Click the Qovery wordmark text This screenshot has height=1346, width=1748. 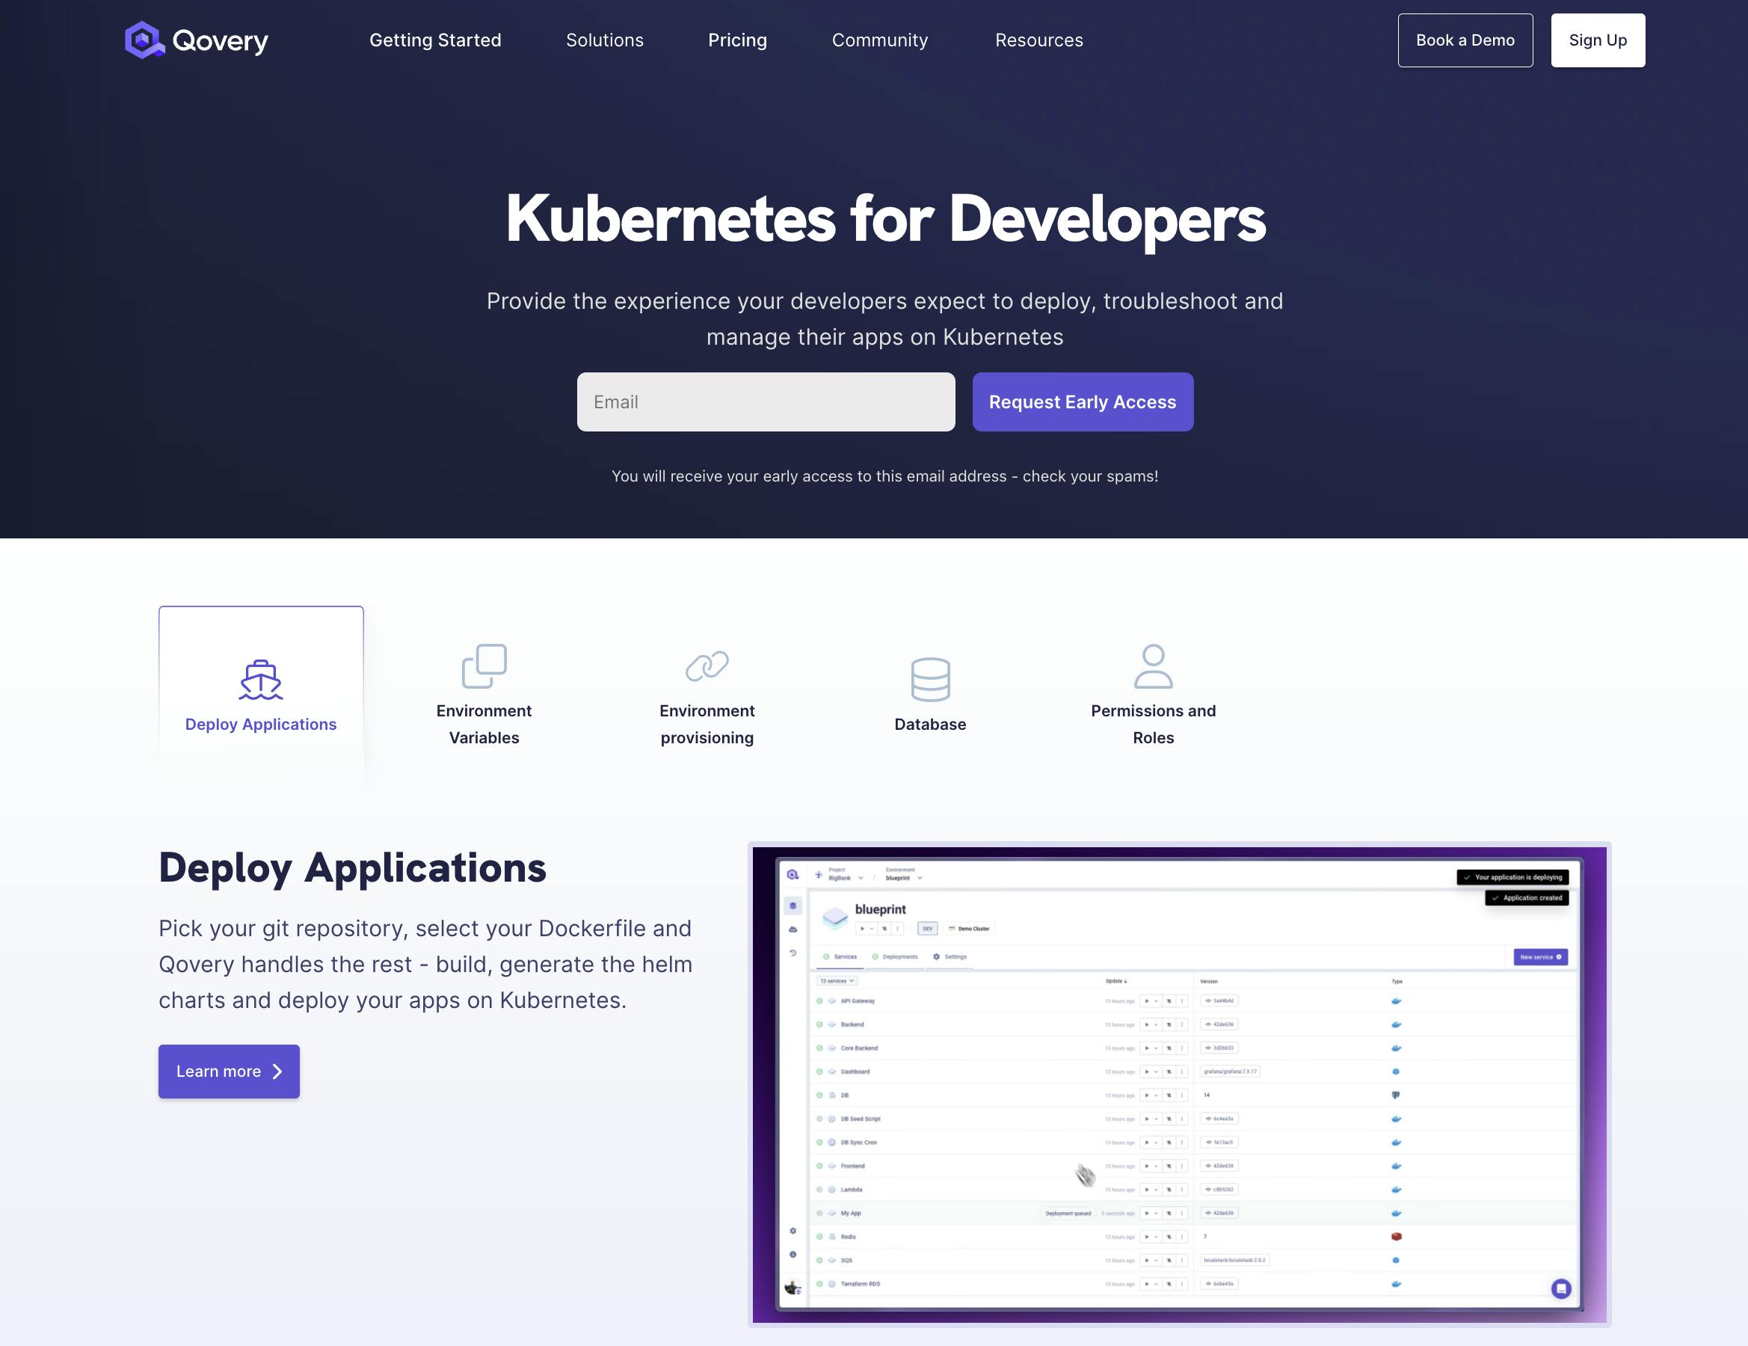point(220,42)
